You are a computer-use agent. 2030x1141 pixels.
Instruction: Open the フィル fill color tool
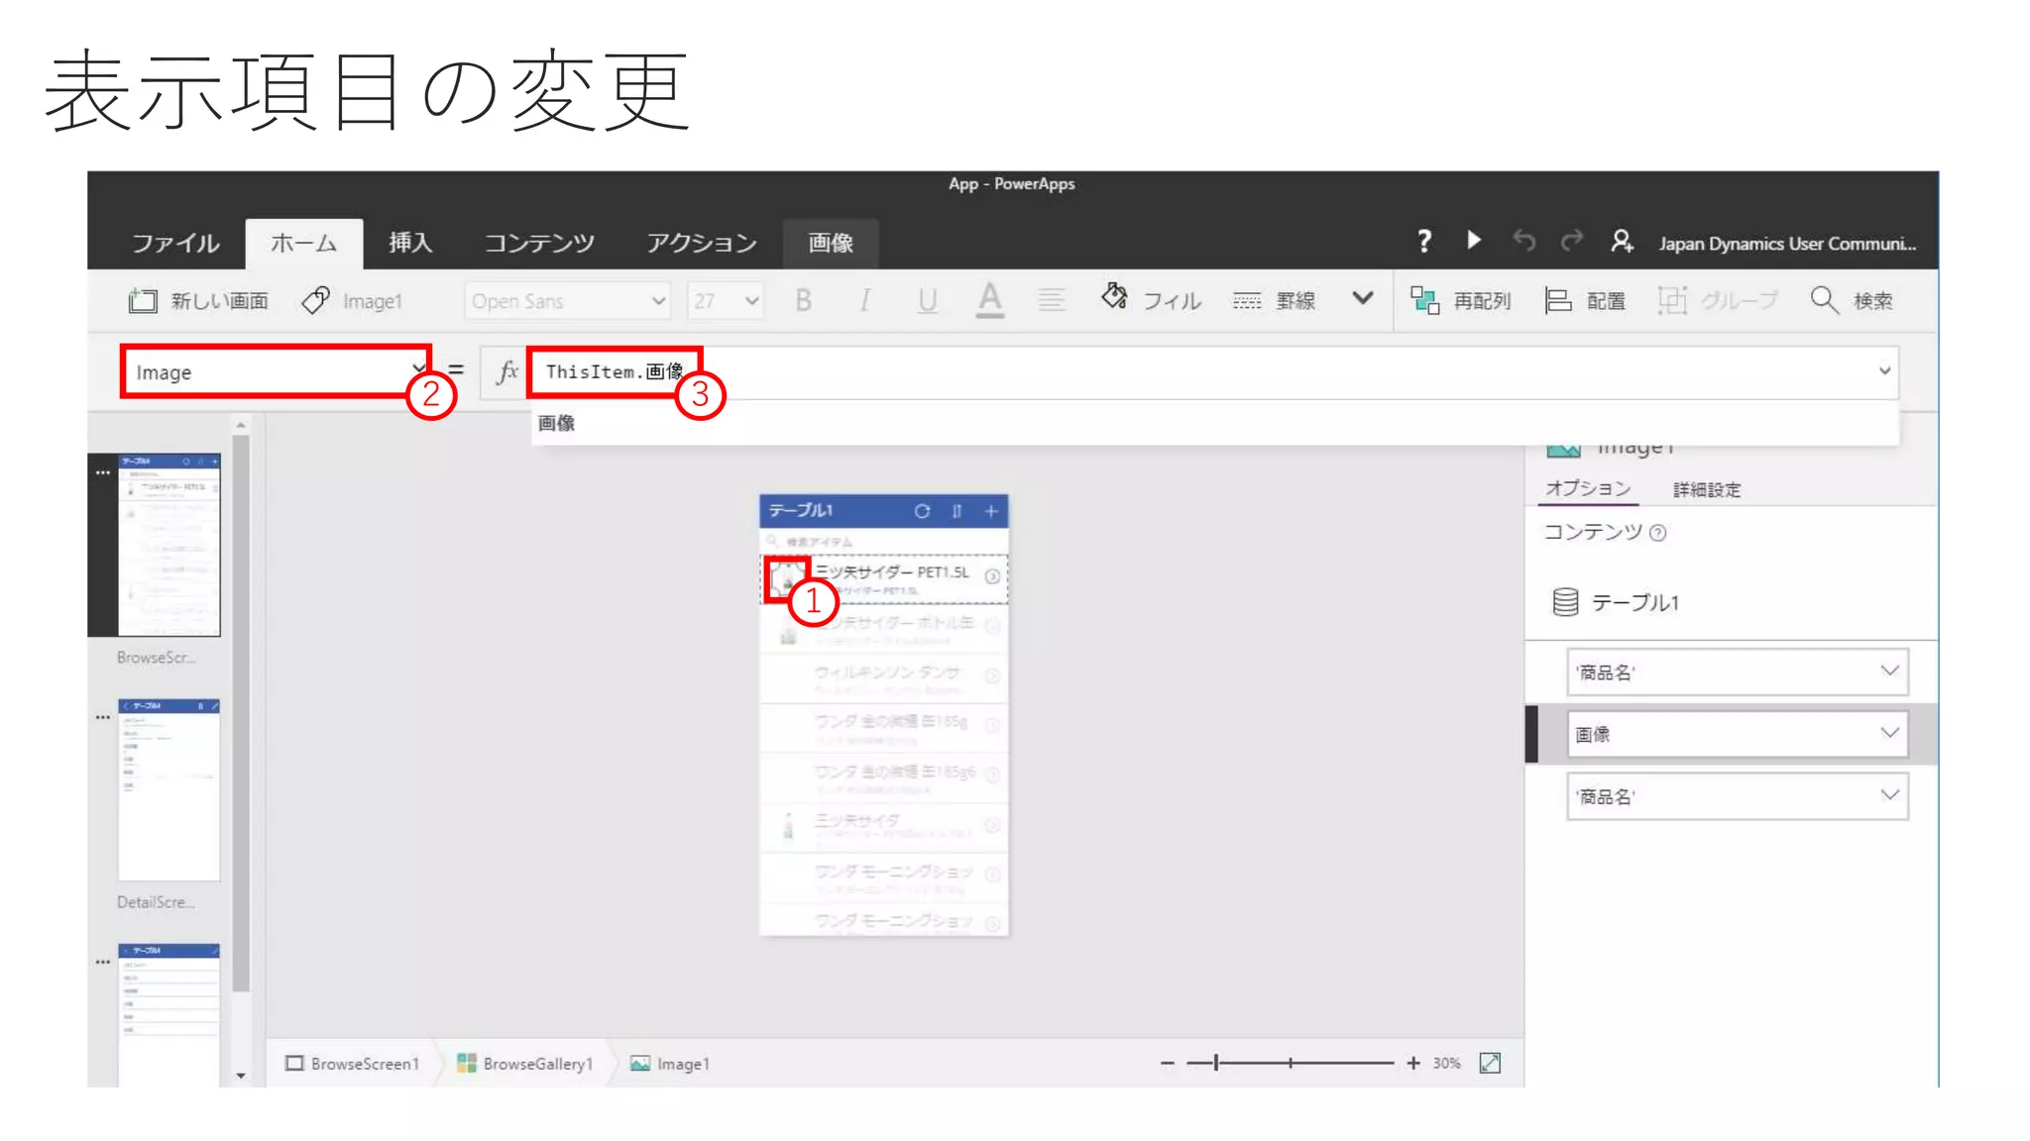pyautogui.click(x=1152, y=300)
